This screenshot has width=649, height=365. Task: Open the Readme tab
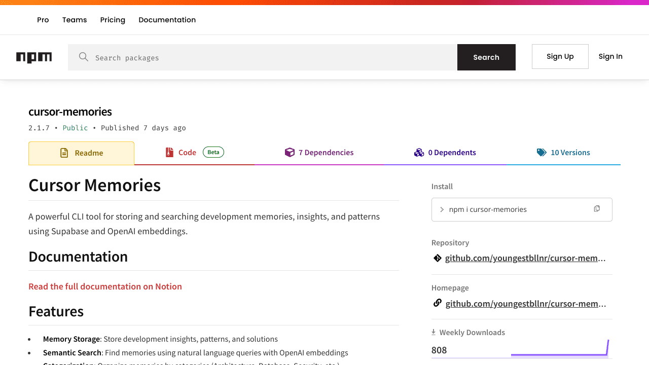click(x=81, y=153)
